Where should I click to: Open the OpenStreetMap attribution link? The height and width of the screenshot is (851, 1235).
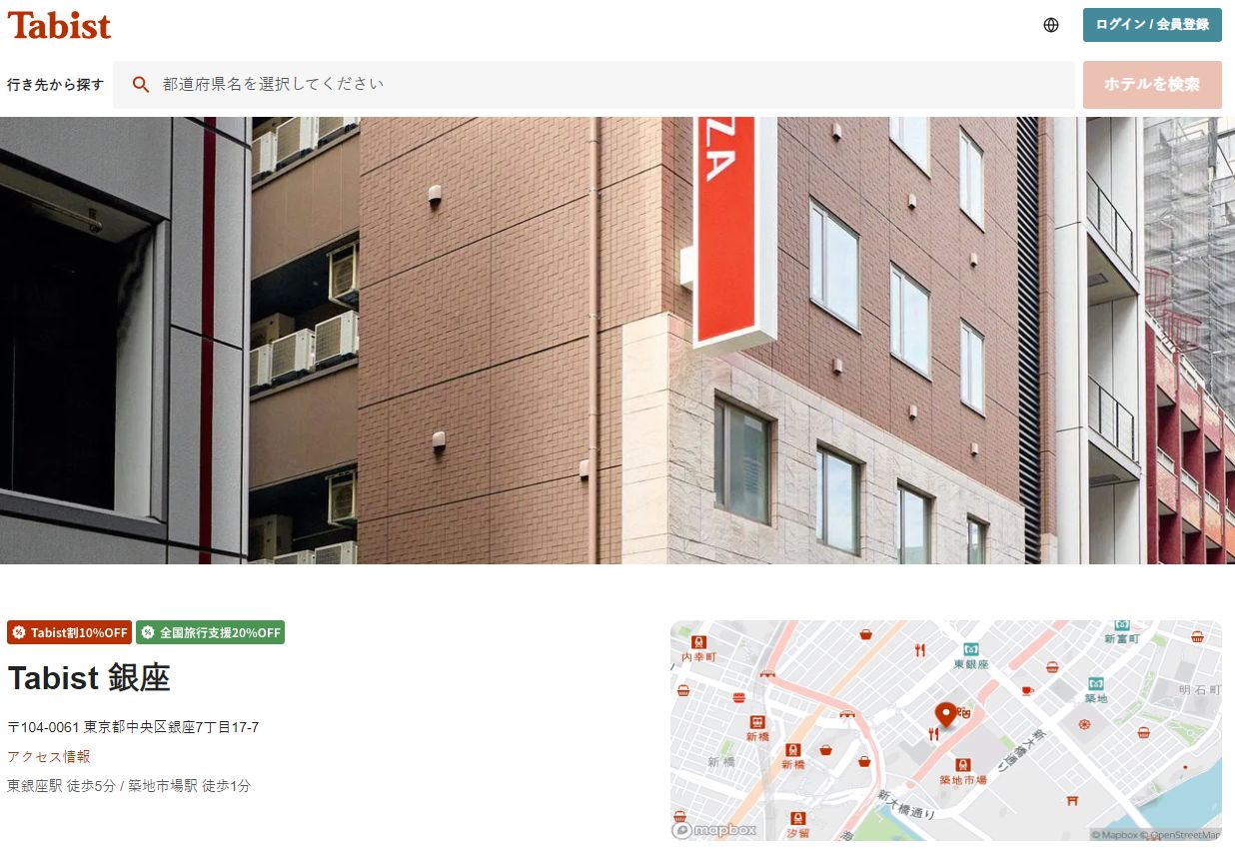(x=1185, y=835)
